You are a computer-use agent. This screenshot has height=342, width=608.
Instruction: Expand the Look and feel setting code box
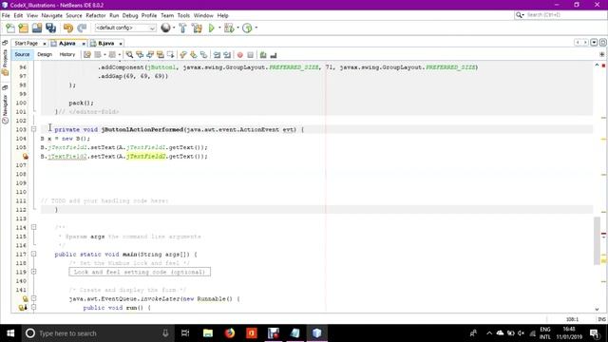point(140,272)
